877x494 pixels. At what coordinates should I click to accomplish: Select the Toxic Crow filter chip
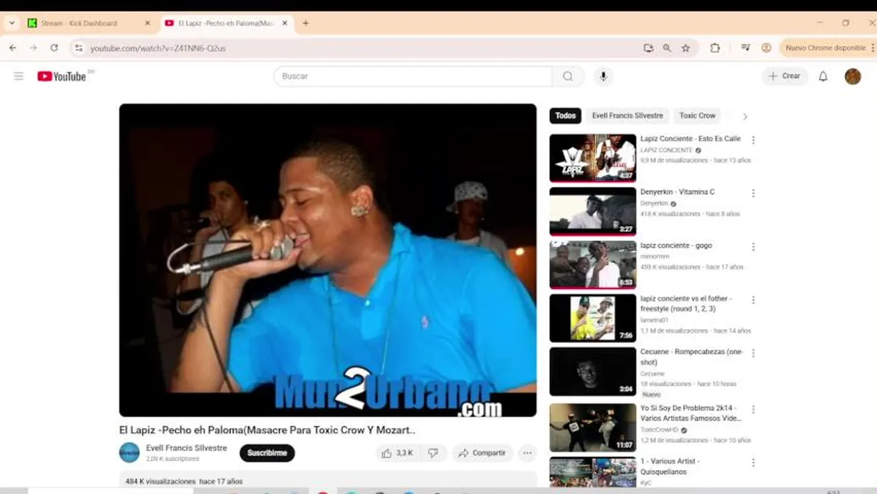(x=697, y=116)
